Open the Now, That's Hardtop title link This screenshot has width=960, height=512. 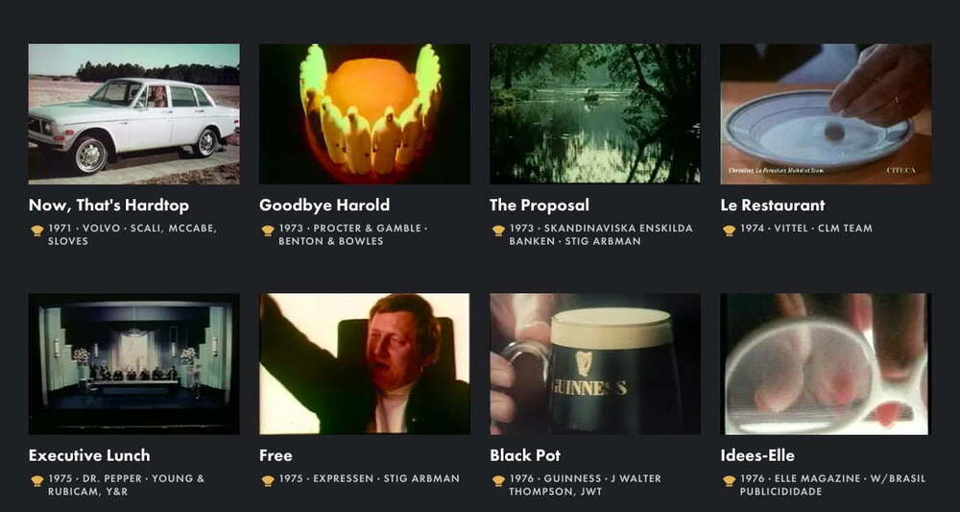(x=109, y=206)
